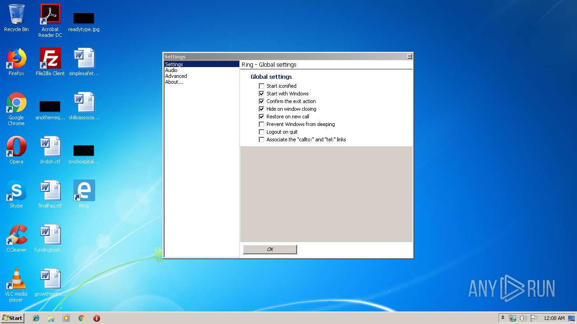Enable the Start iconified checkbox

click(x=261, y=86)
